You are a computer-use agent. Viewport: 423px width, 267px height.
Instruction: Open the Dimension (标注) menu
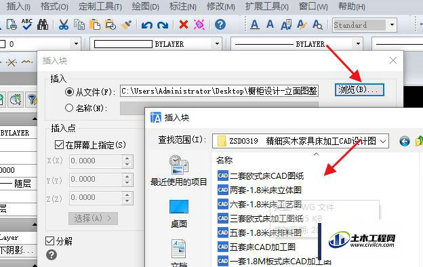tap(183, 6)
